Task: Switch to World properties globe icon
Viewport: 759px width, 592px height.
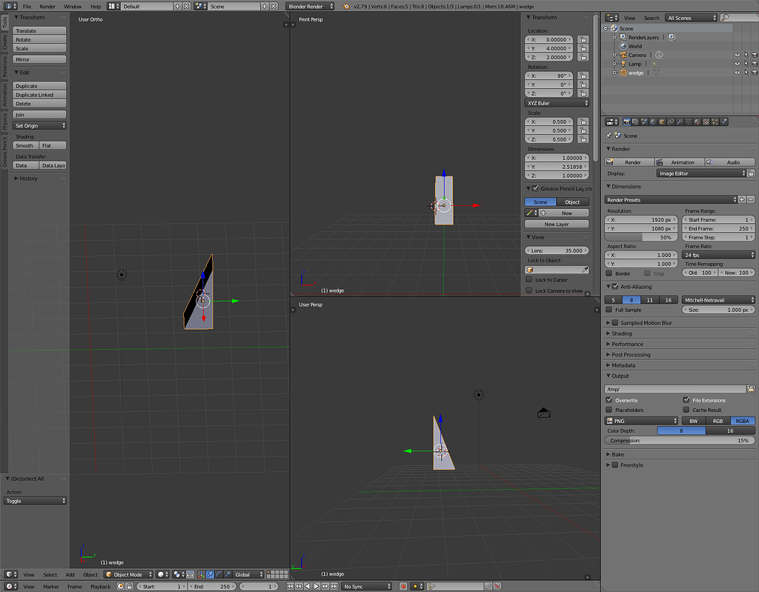Action: (x=653, y=122)
